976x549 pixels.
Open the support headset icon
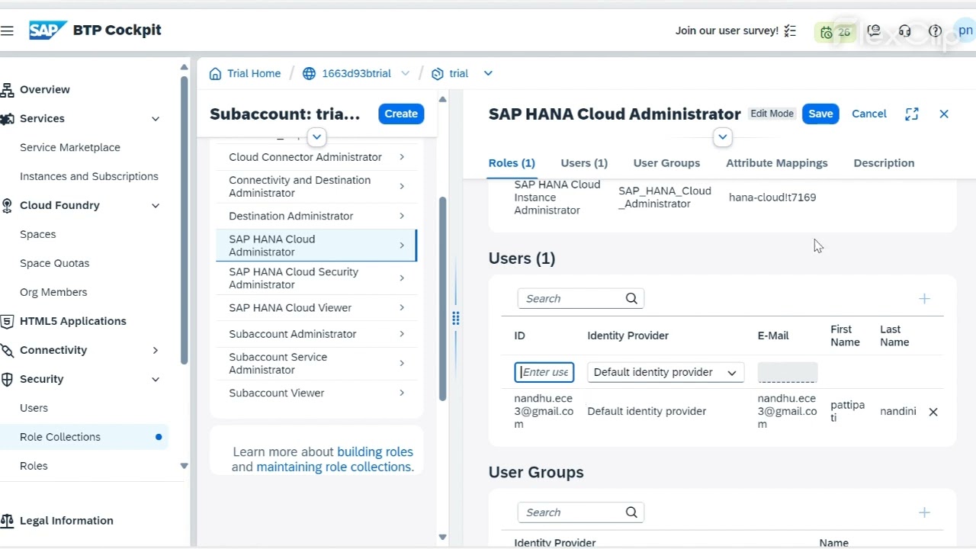click(905, 31)
